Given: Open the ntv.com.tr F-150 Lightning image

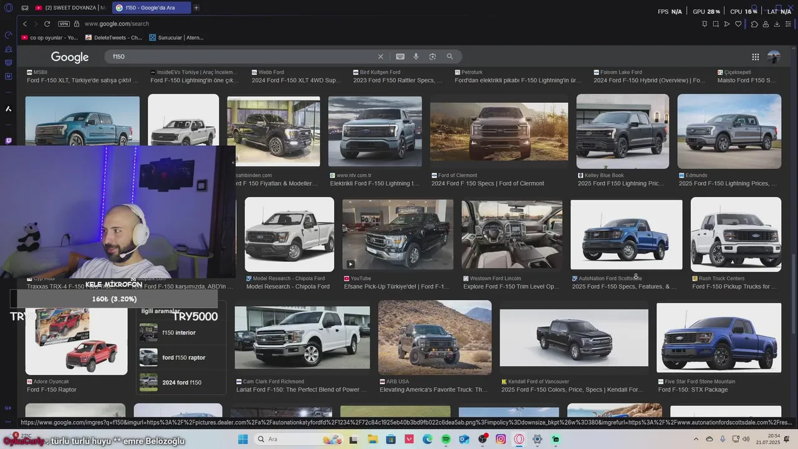Looking at the screenshot, I should click(375, 131).
